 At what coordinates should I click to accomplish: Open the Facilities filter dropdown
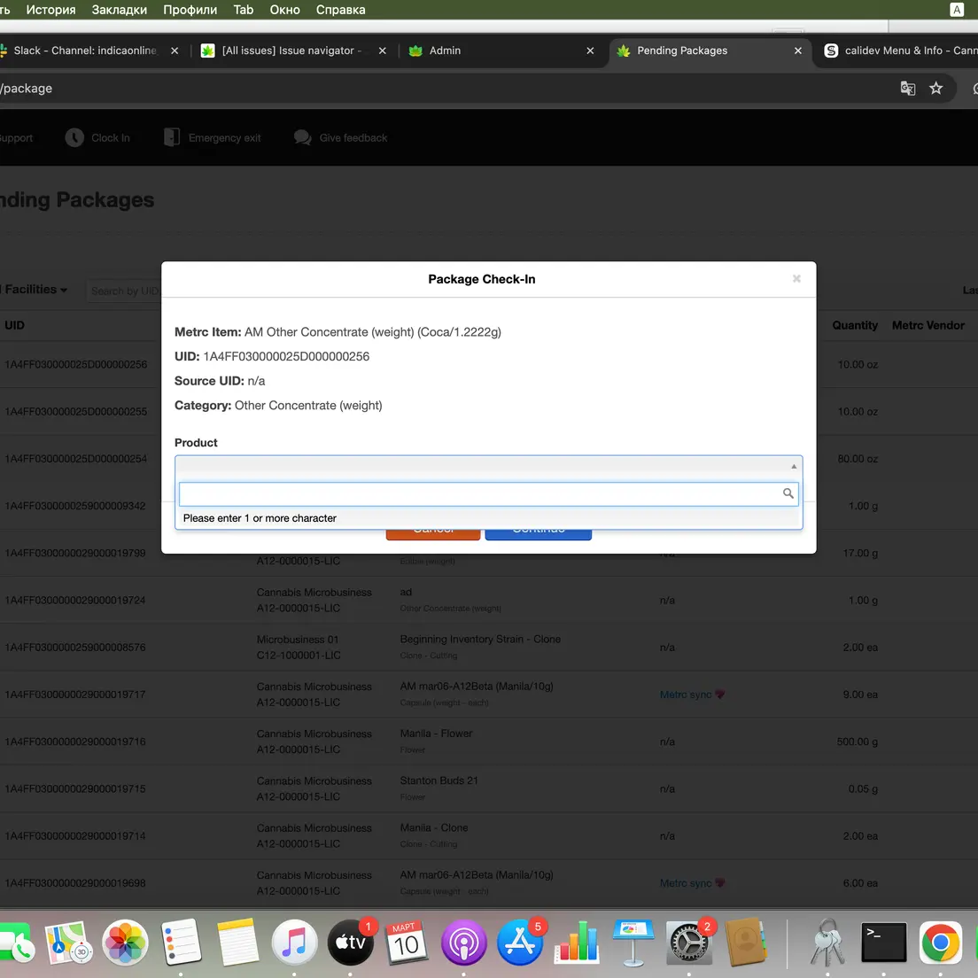pyautogui.click(x=35, y=290)
